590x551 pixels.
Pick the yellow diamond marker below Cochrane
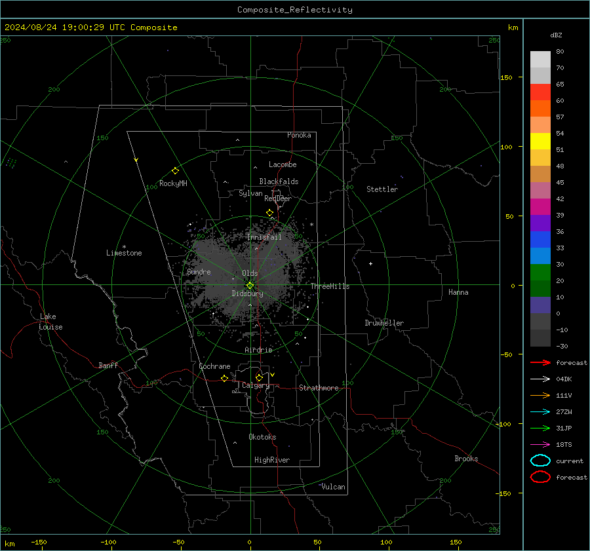[x=224, y=378]
